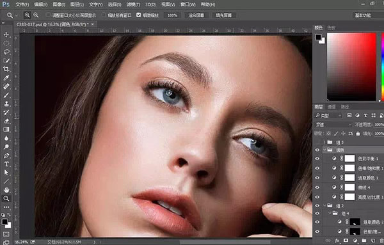384x245 pixels.
Task: Hide the Curves 4 layer
Action: click(x=317, y=187)
